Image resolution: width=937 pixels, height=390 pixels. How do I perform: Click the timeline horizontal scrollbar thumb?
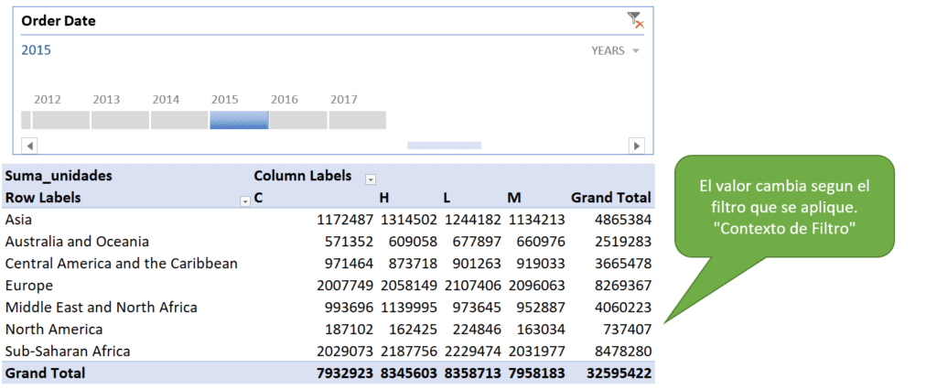pos(444,146)
